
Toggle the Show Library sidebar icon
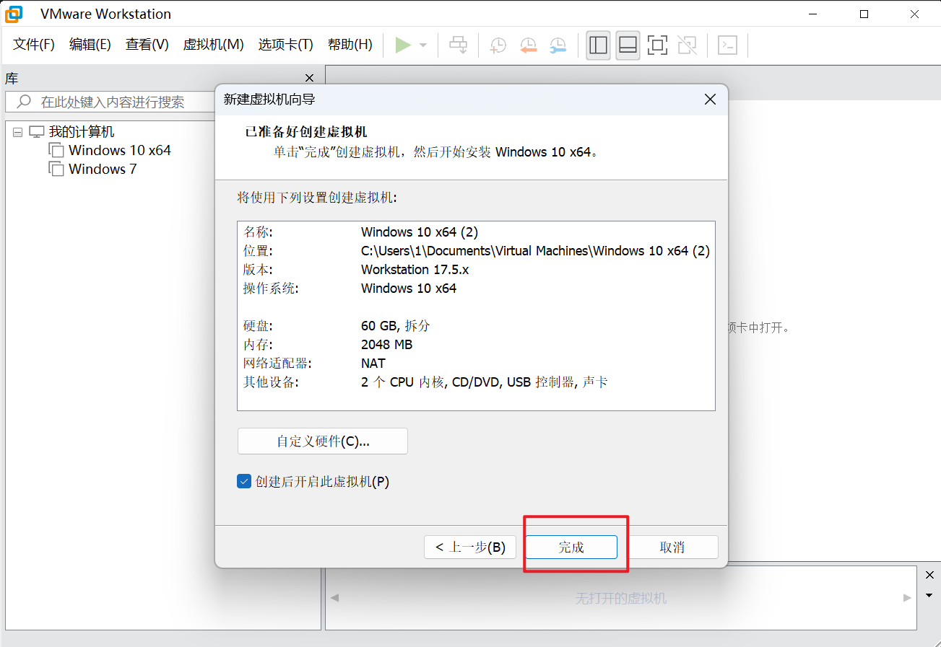click(598, 45)
